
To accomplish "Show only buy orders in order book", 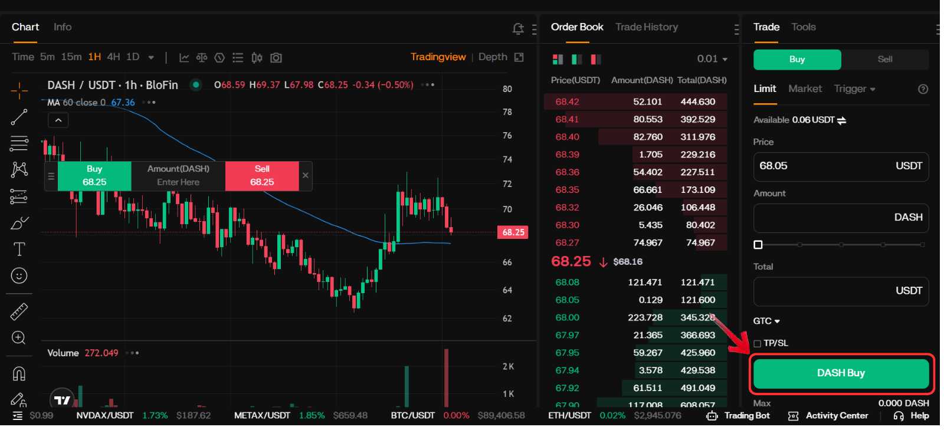I will point(577,60).
